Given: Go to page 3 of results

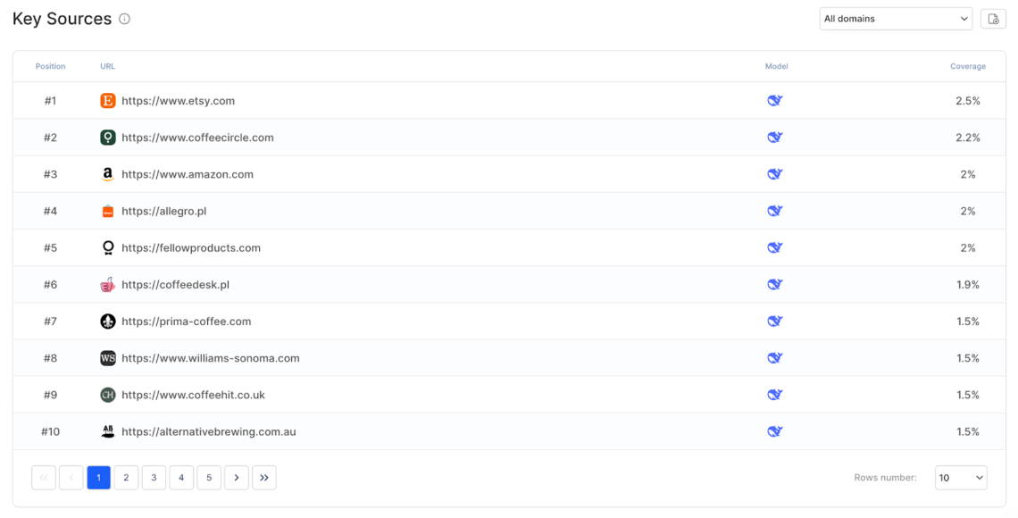Looking at the screenshot, I should (x=154, y=477).
